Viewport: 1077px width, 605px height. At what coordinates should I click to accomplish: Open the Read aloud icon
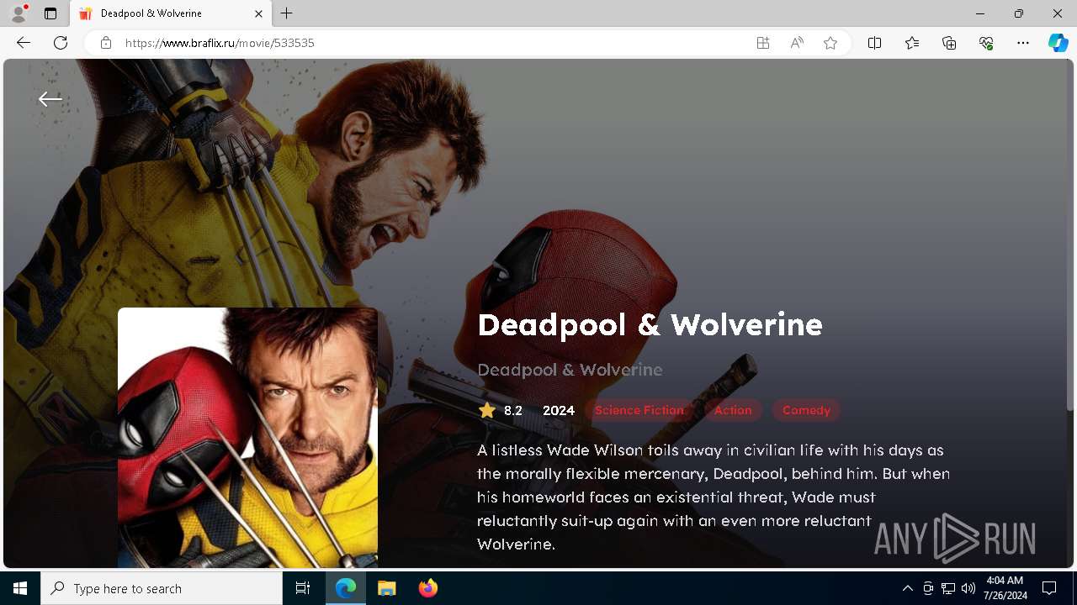pos(797,43)
